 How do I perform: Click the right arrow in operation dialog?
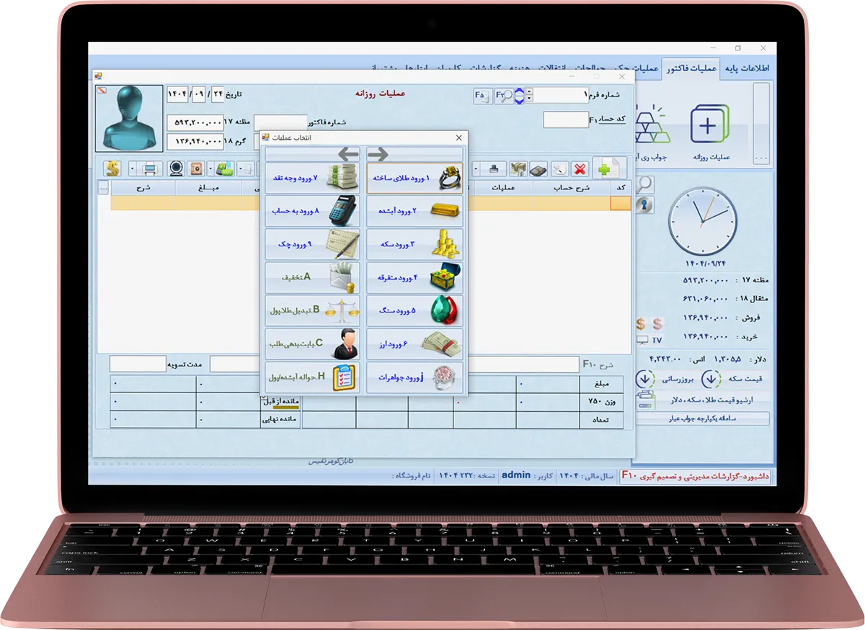tap(378, 154)
